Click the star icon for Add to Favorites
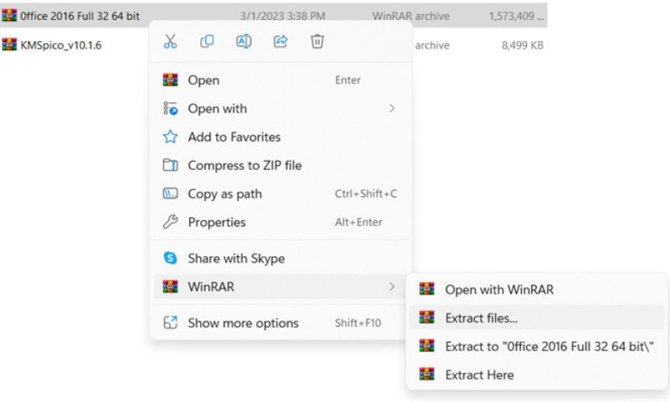Screen dimensions: 670x402 pos(170,137)
